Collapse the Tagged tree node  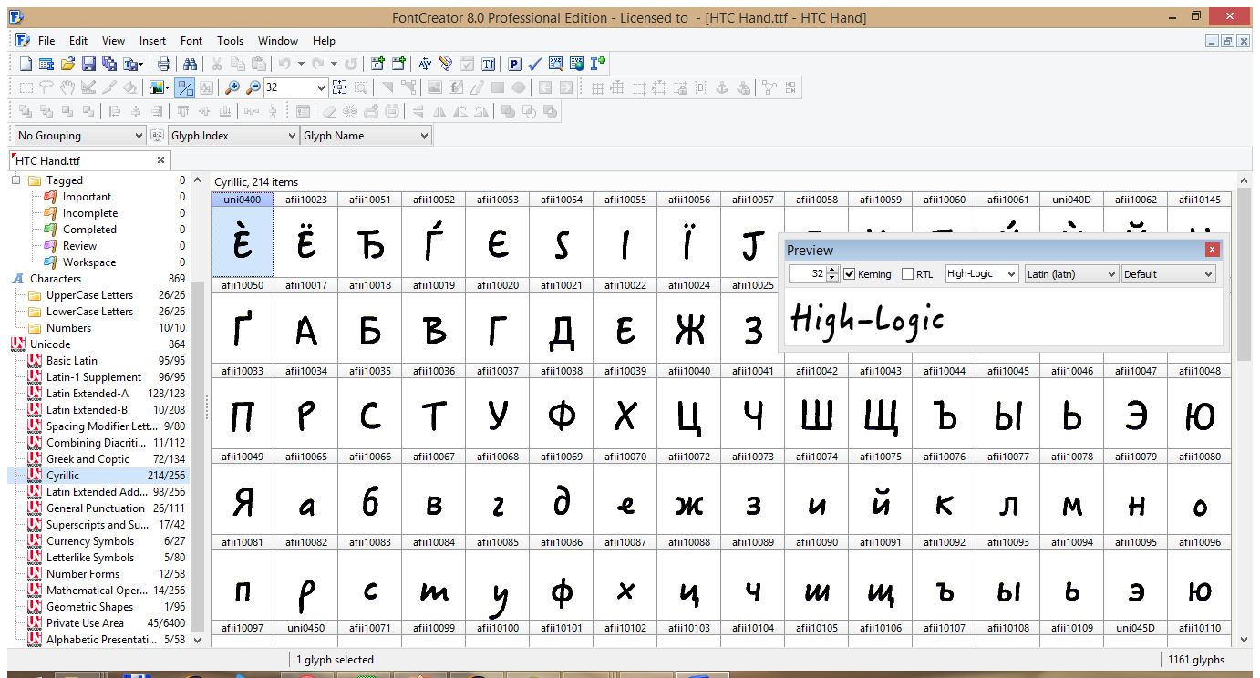tap(16, 180)
